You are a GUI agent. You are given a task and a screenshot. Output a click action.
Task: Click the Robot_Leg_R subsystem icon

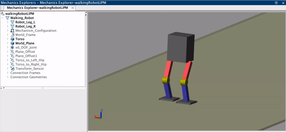[12, 26]
